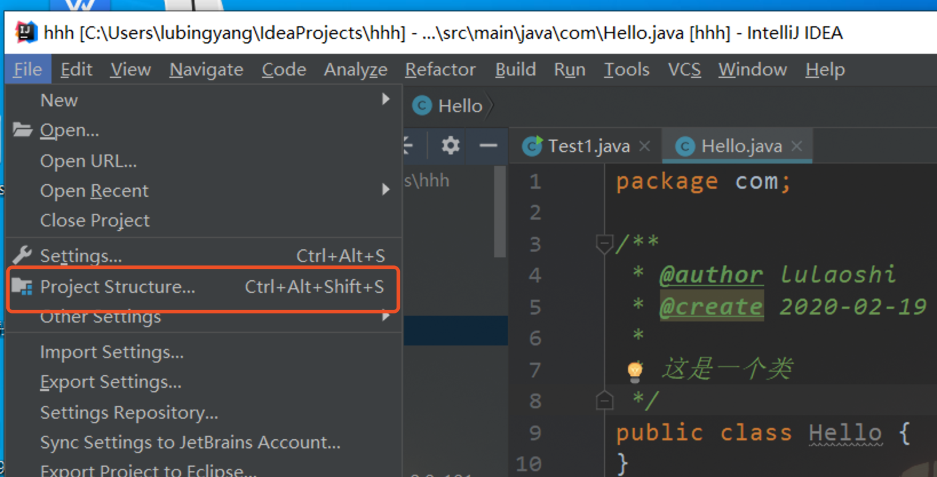The image size is (937, 477).
Task: Choose Close Project from File menu
Action: [95, 220]
